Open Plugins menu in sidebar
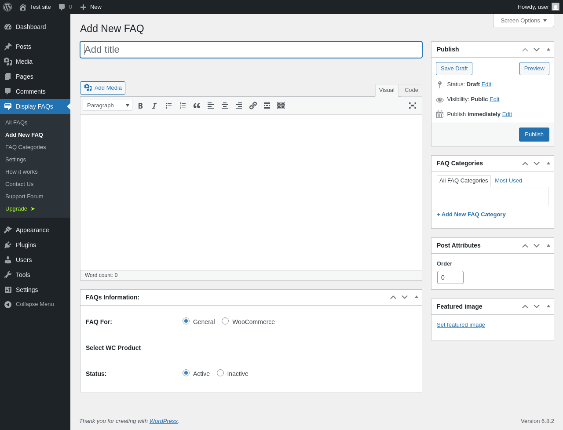563x430 pixels. coord(35,245)
